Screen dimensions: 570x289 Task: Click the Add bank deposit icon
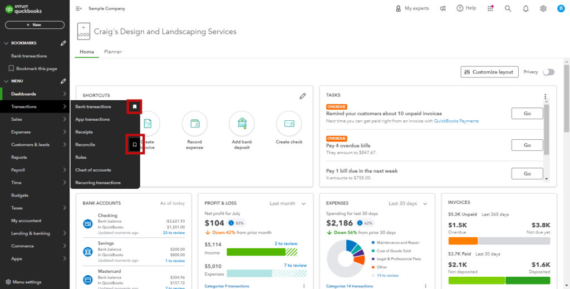pos(242,124)
